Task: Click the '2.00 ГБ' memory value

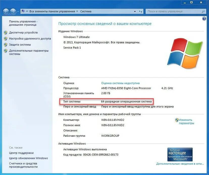Action: tap(106, 93)
